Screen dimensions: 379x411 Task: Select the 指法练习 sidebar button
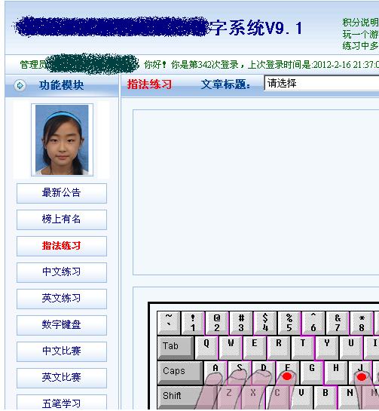[x=62, y=246]
